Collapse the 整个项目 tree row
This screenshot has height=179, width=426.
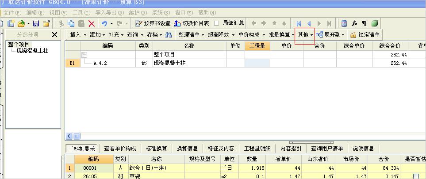[x=84, y=55]
